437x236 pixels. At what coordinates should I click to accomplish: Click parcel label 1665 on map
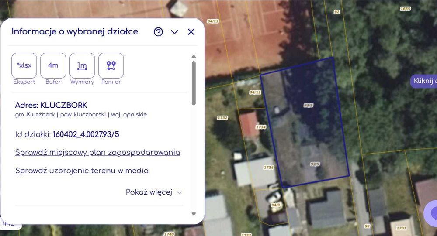(405, 9)
